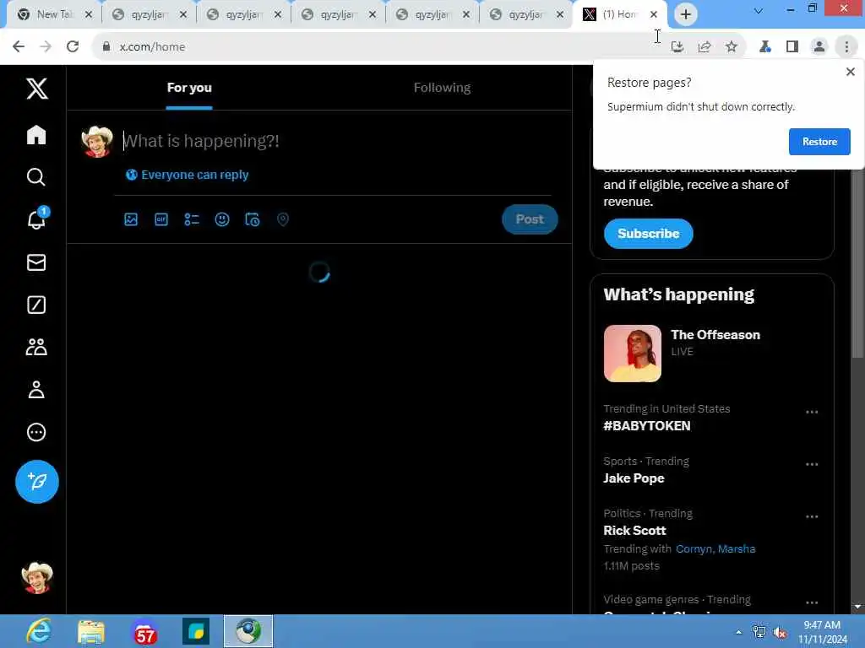Click the Marsha related trend link
Screen dimensions: 865x648
point(737,548)
